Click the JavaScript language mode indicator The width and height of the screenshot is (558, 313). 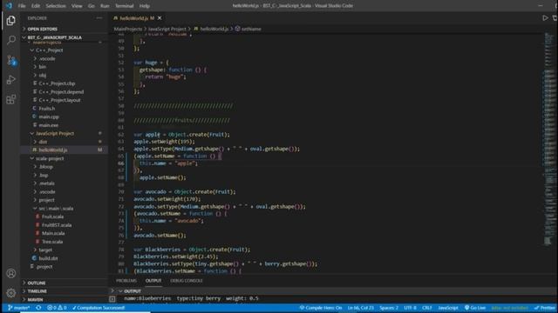(448, 308)
